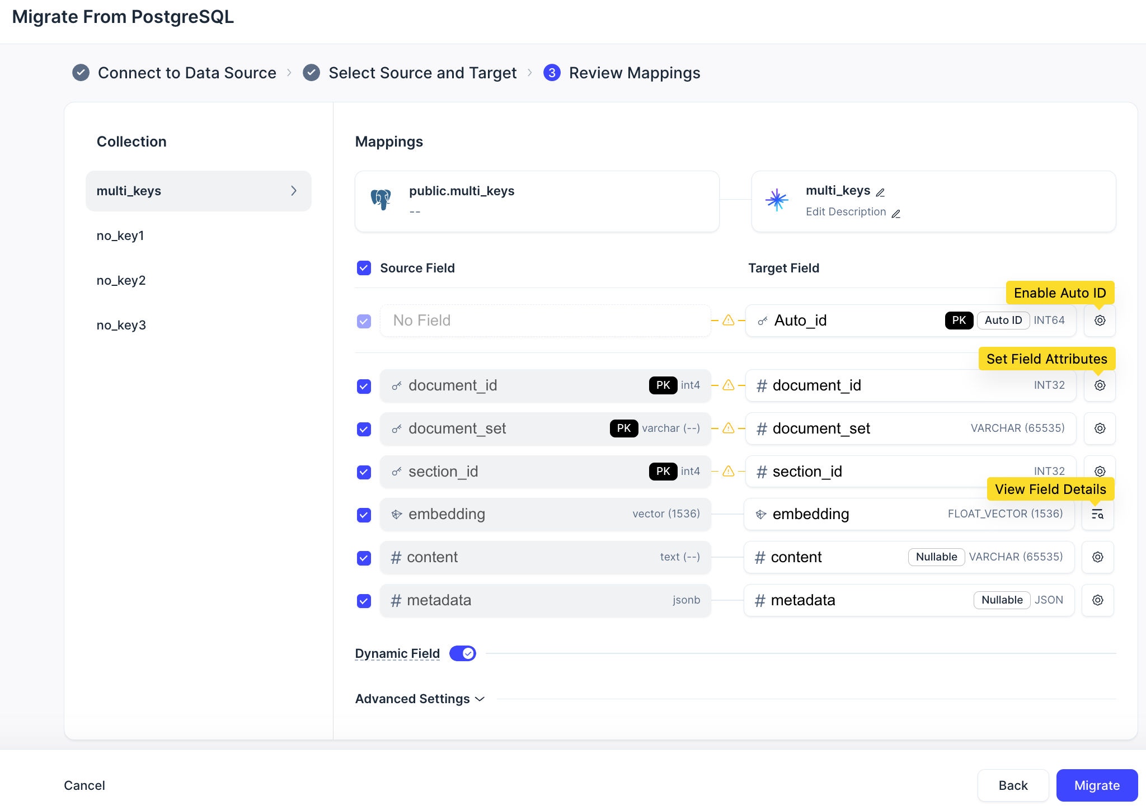The width and height of the screenshot is (1146, 810).
Task: Click jsonb type on source metadata
Action: (x=686, y=600)
